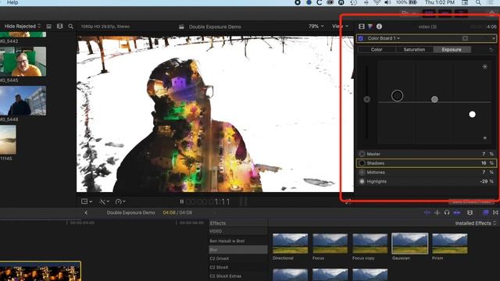The height and width of the screenshot is (281, 500).
Task: Open the 79% zoom level dropdown
Action: coord(316,26)
